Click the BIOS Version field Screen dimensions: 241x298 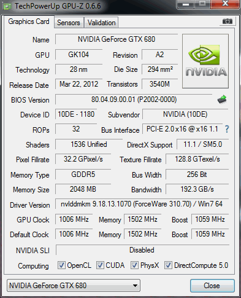click(134, 100)
